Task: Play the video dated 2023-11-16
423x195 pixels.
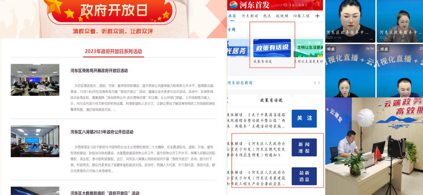Action: tap(350, 21)
